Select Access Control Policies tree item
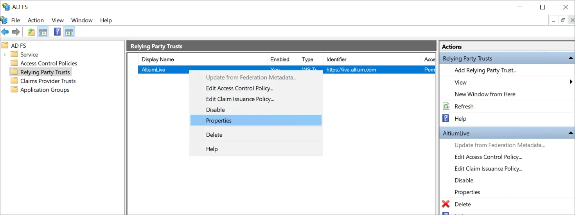The image size is (575, 215). (x=49, y=63)
